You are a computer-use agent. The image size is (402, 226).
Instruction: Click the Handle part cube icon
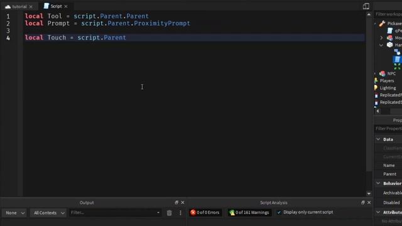pyautogui.click(x=389, y=45)
